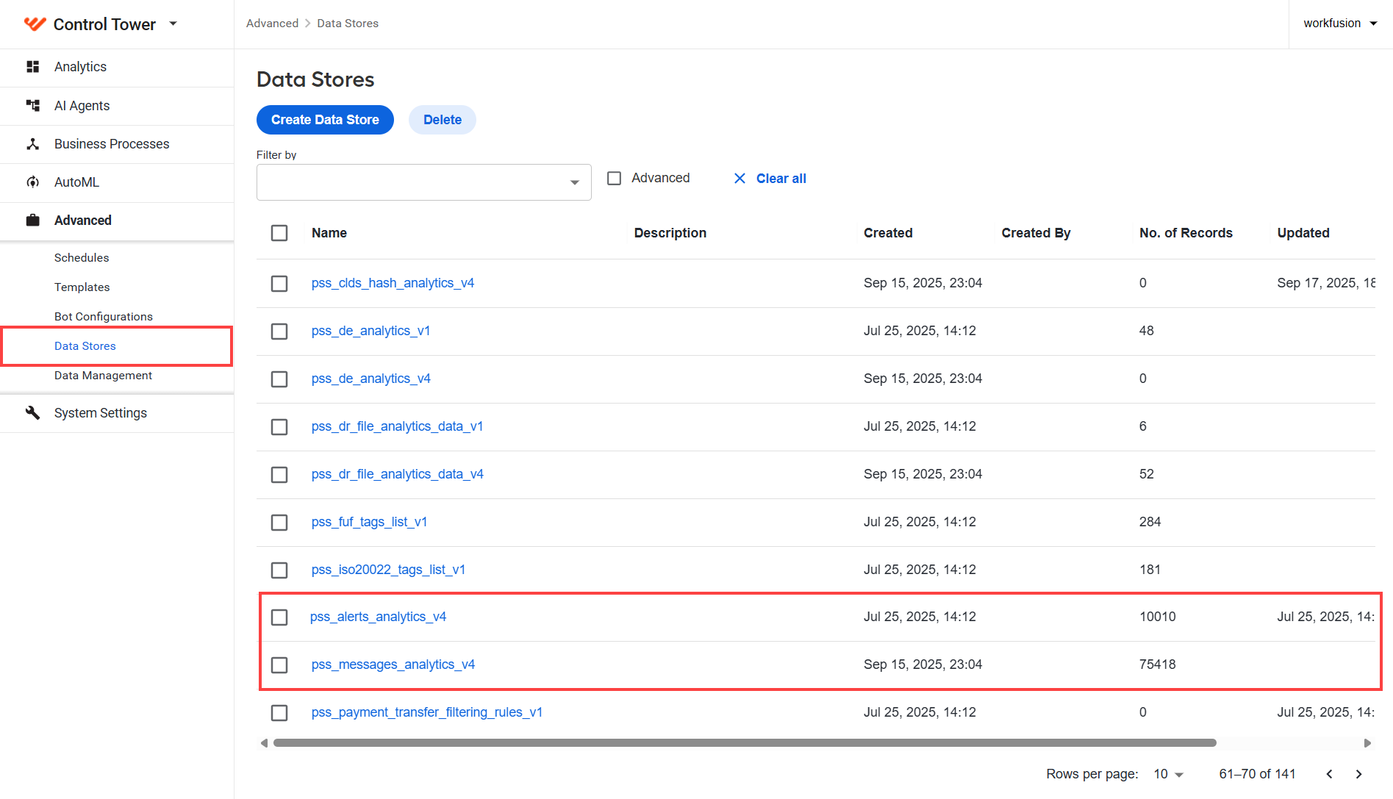Open the pss_dr_file_analytics_data_v4 data store
The image size is (1393, 799).
coord(398,474)
